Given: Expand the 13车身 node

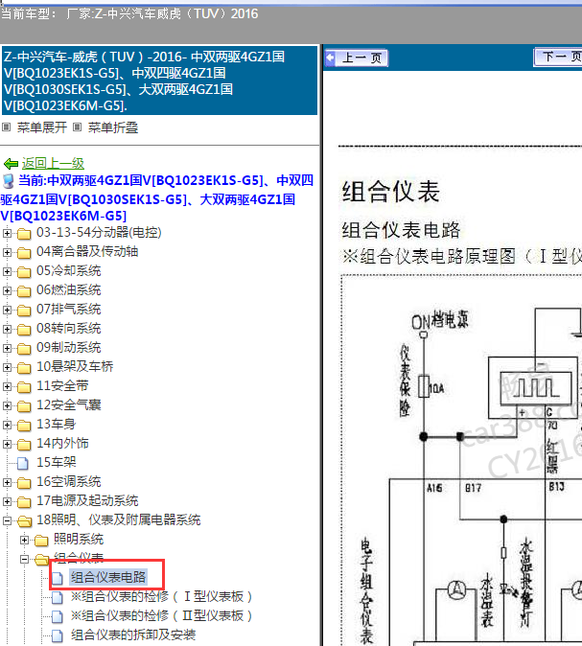Looking at the screenshot, I should click(7, 425).
